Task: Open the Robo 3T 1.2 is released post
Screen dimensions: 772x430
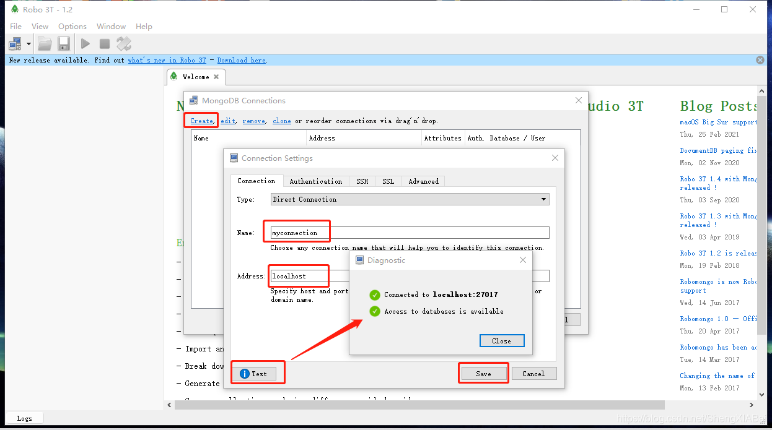Action: pyautogui.click(x=719, y=253)
